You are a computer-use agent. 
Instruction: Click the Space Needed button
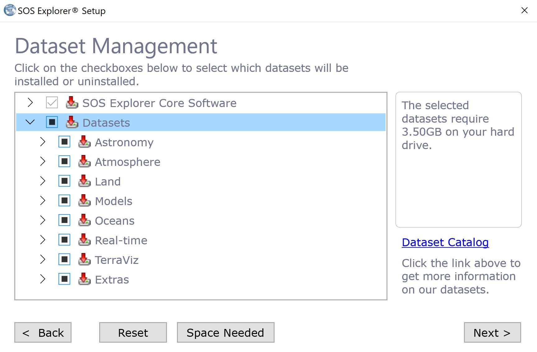[225, 332]
